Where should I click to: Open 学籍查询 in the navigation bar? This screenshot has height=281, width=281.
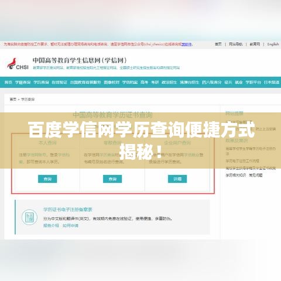pyautogui.click(x=23, y=82)
